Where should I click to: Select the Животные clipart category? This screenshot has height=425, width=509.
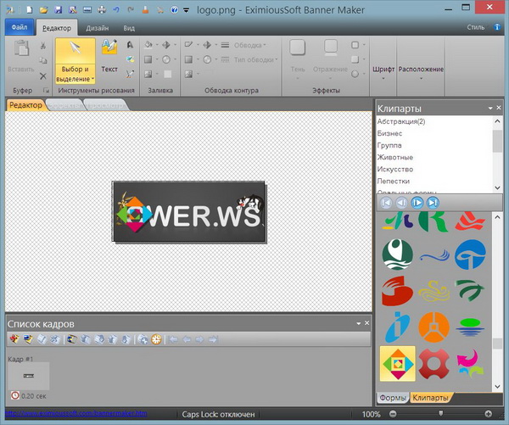point(395,157)
